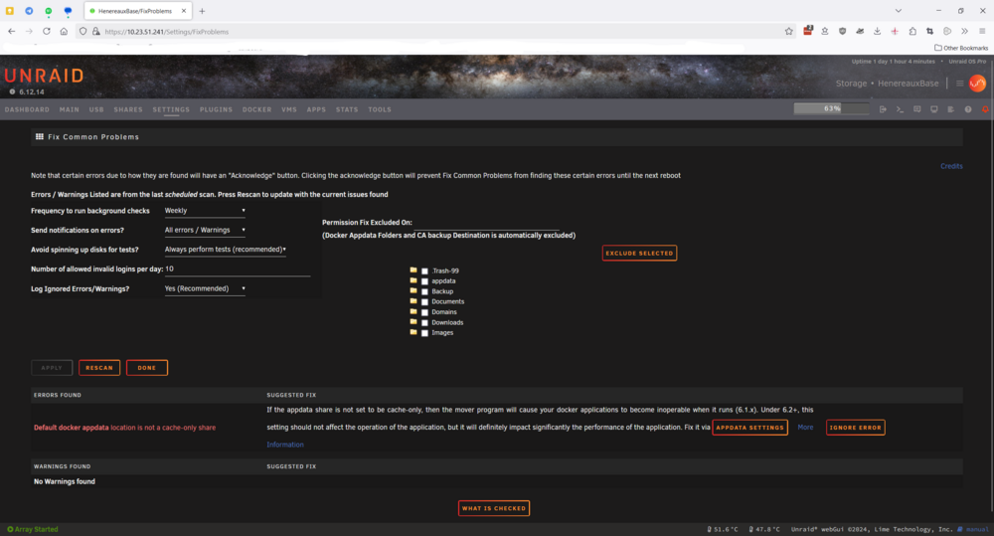This screenshot has height=536, width=994.
Task: Follow the More link beside Appdata Settings
Action: pyautogui.click(x=805, y=428)
